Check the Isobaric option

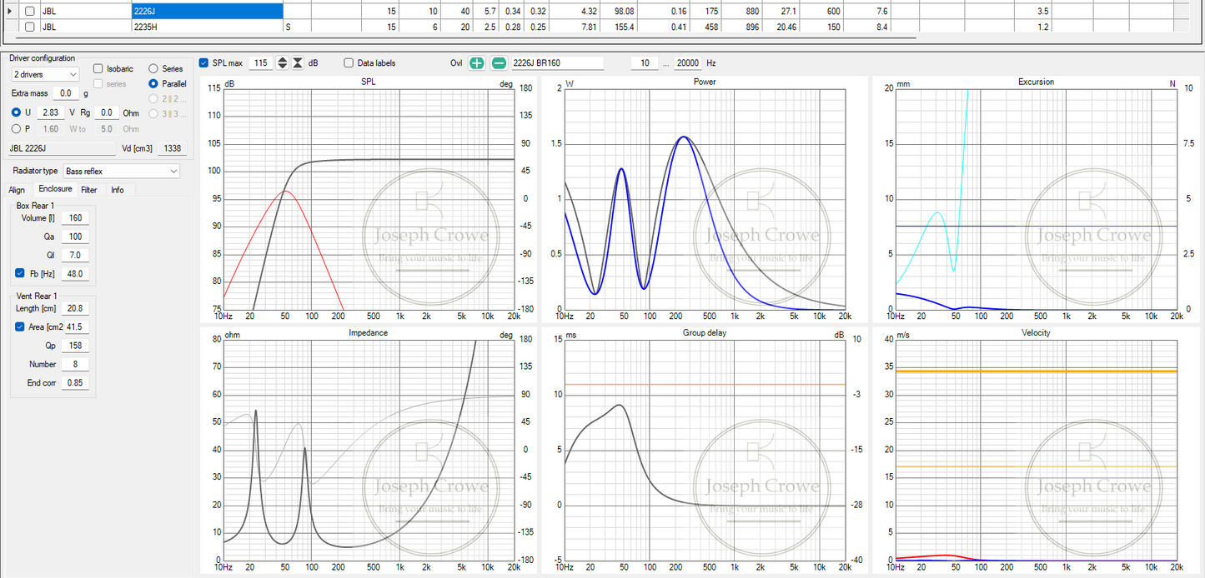(x=98, y=68)
